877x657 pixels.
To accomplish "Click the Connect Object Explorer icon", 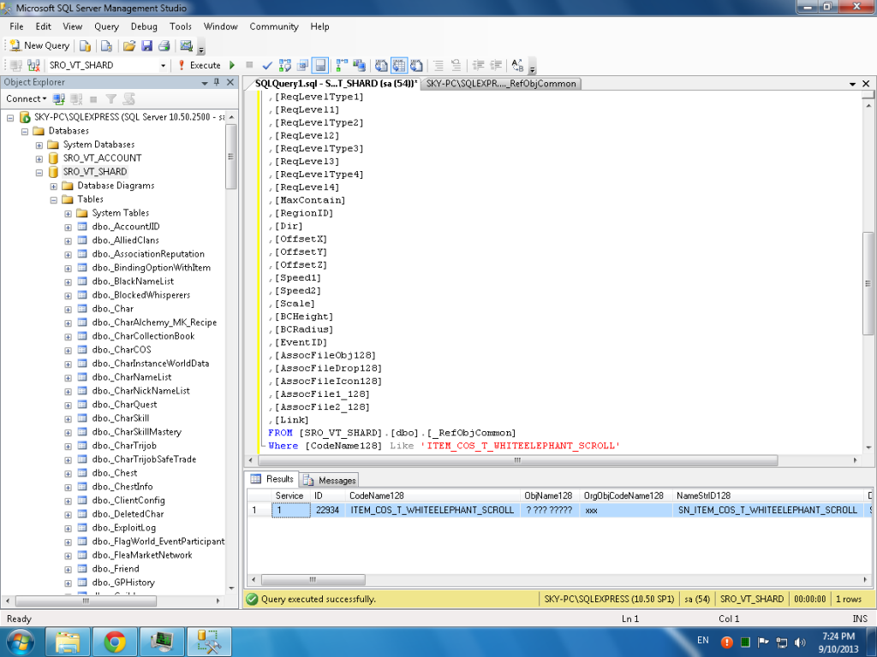I will (59, 99).
